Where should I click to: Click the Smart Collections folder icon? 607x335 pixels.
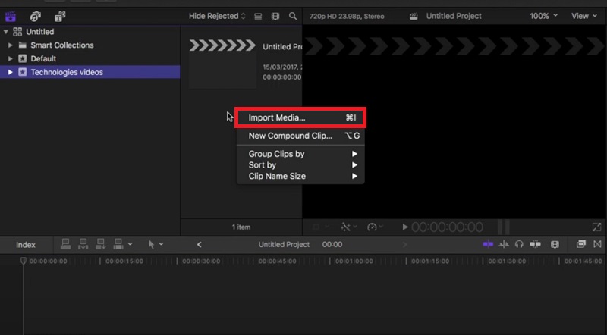click(x=23, y=45)
